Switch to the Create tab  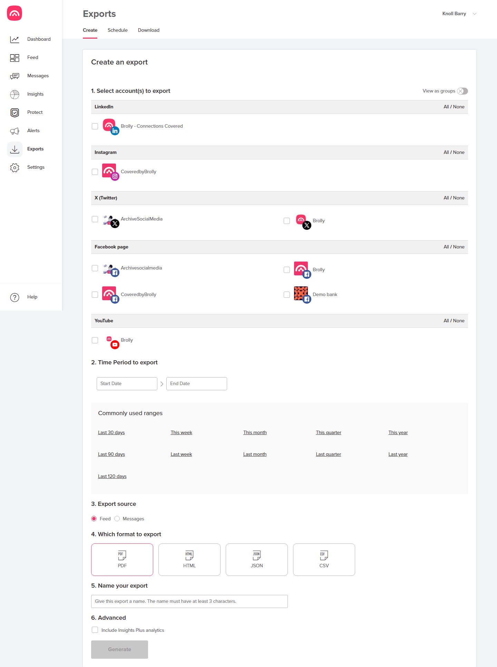click(90, 30)
